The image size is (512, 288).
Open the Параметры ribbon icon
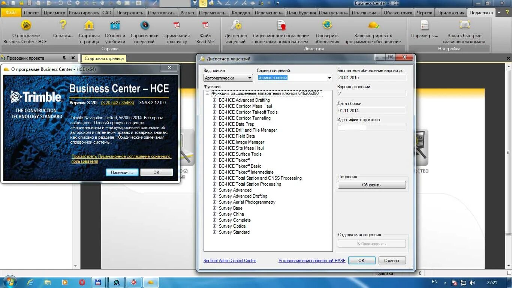tap(425, 25)
